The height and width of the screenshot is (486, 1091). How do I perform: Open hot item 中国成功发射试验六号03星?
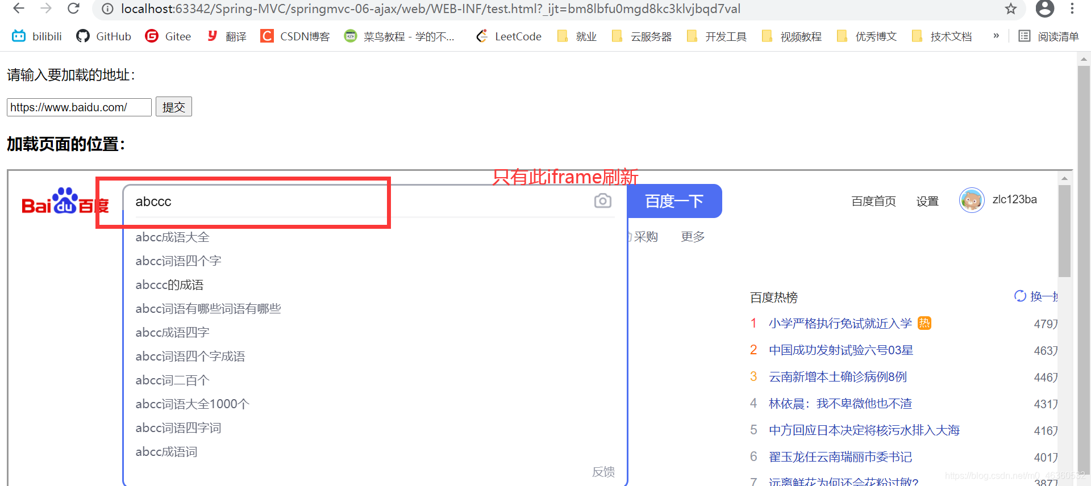[841, 350]
